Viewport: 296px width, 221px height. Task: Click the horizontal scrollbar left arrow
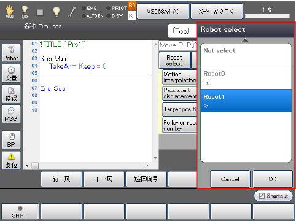click(27, 166)
